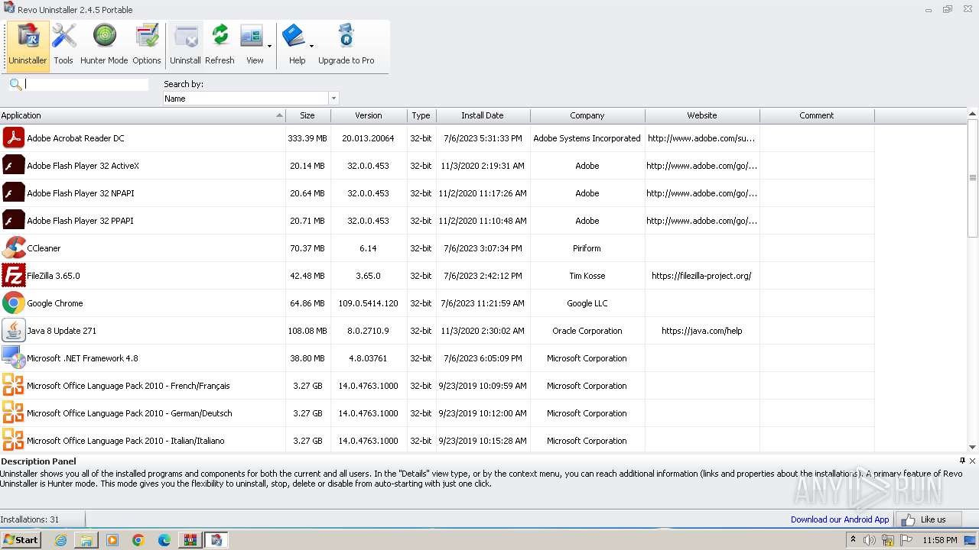Image resolution: width=979 pixels, height=550 pixels.
Task: Select Adobe Flash Player 32 NPAPI icon
Action: coord(13,193)
